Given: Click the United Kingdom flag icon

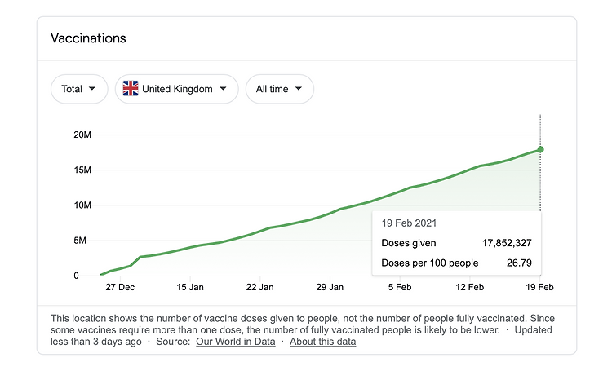Looking at the screenshot, I should click(131, 89).
